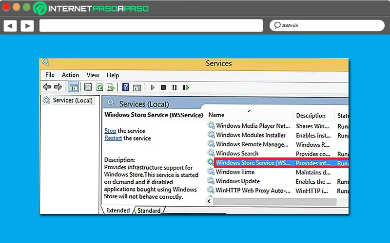Click the Pause Service icon
Viewport: 390px width, 243px height.
pyautogui.click(x=175, y=87)
